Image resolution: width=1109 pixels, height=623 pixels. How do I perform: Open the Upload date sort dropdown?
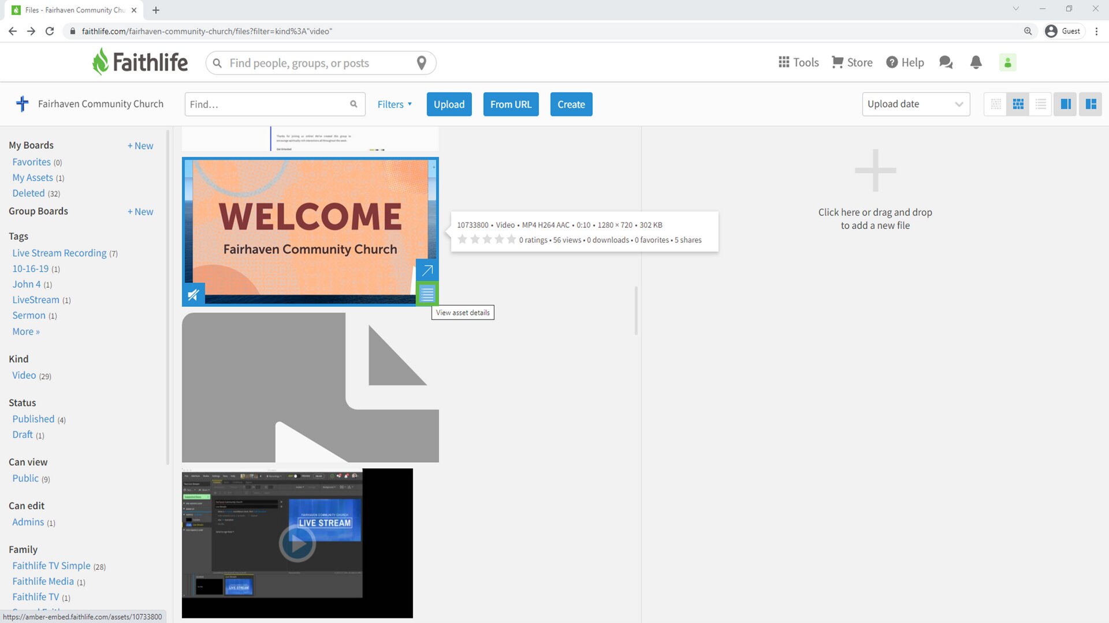tap(916, 104)
